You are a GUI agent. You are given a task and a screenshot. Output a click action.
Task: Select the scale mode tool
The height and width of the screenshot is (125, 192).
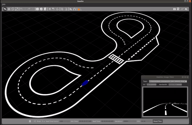tap(17, 9)
